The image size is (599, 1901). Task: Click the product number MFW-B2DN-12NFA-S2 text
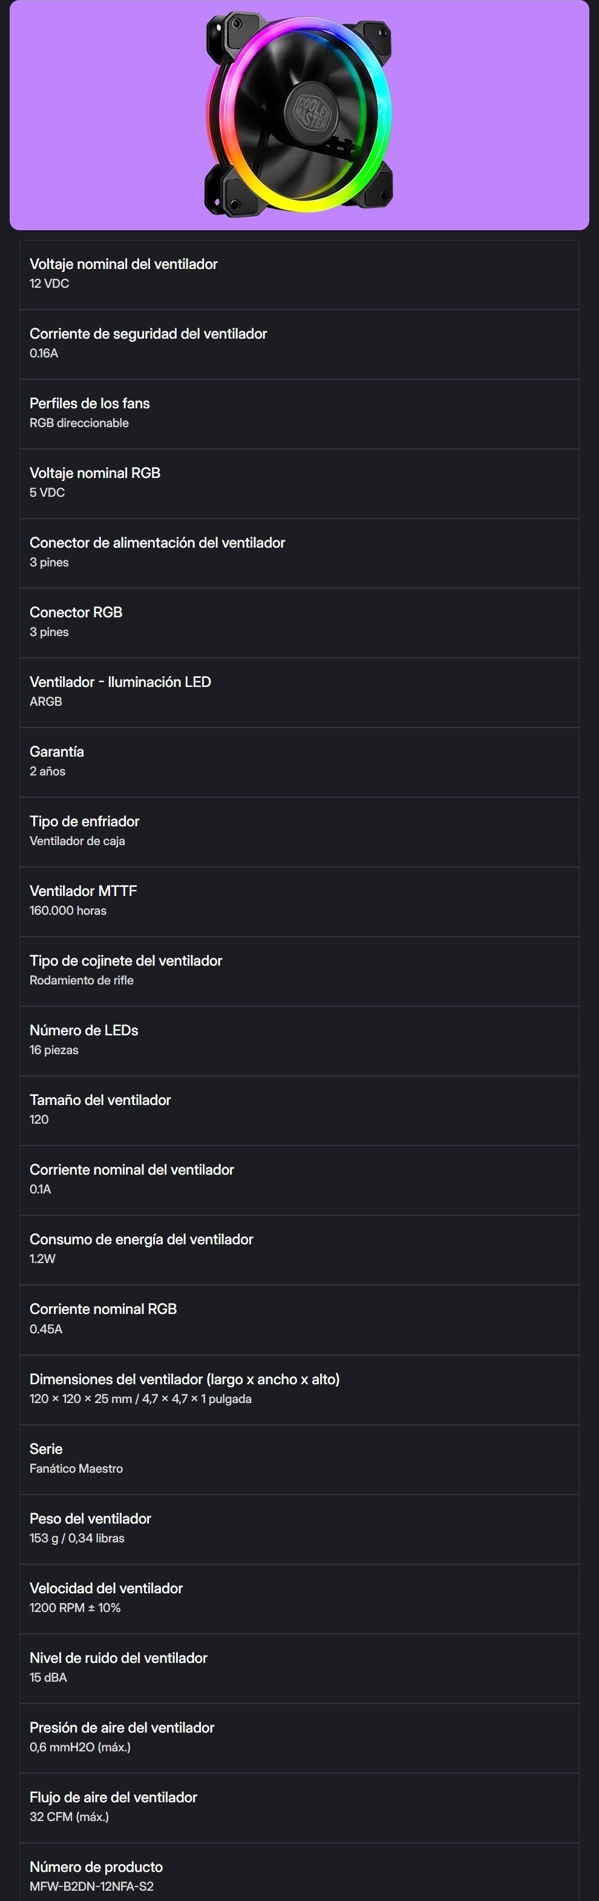point(91,1885)
